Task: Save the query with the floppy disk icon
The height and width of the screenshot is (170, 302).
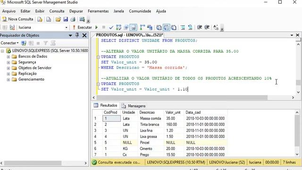Action: pyautogui.click(x=66, y=19)
